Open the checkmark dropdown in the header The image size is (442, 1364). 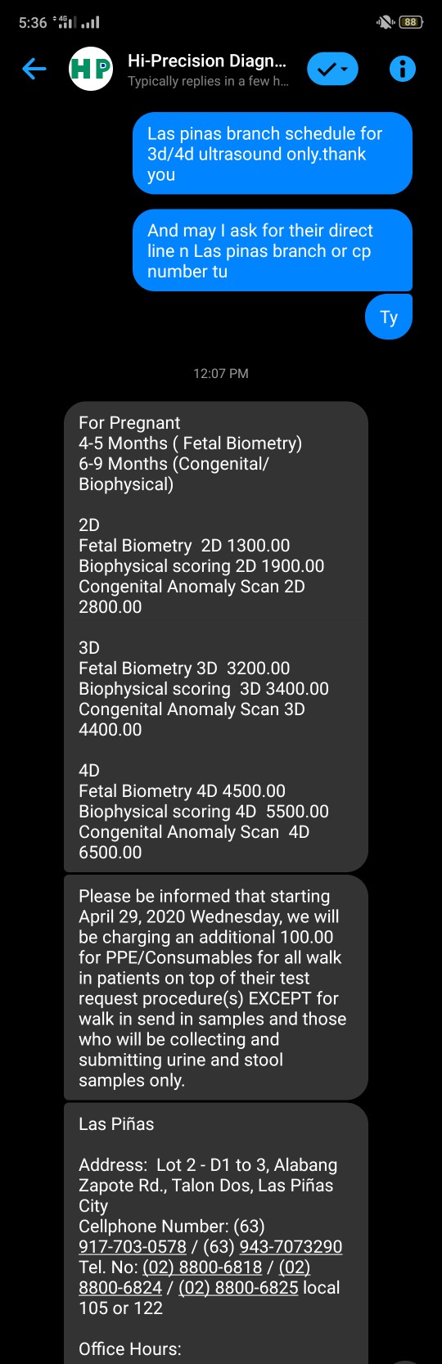coord(332,69)
